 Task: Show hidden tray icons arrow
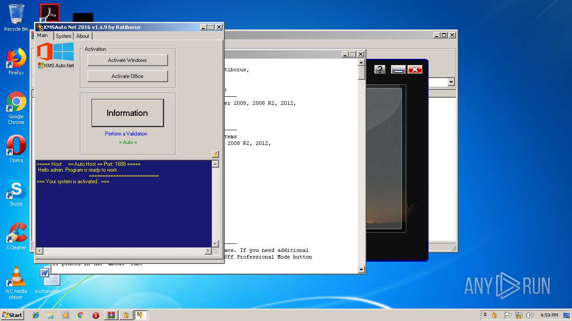(485, 315)
